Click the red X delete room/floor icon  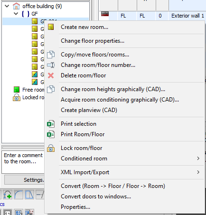(51, 75)
